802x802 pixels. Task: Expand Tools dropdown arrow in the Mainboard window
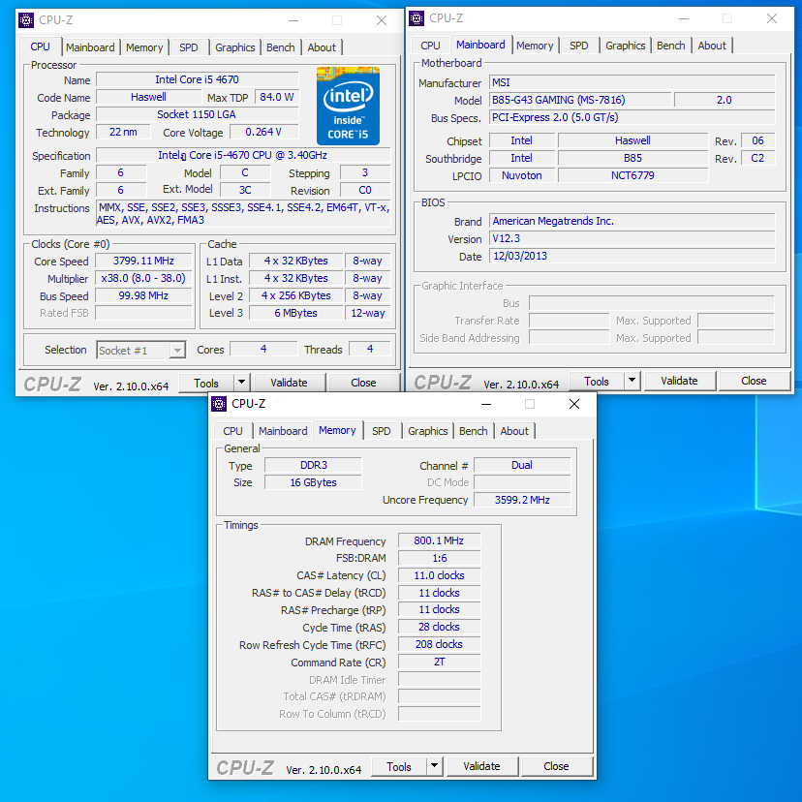(x=632, y=381)
